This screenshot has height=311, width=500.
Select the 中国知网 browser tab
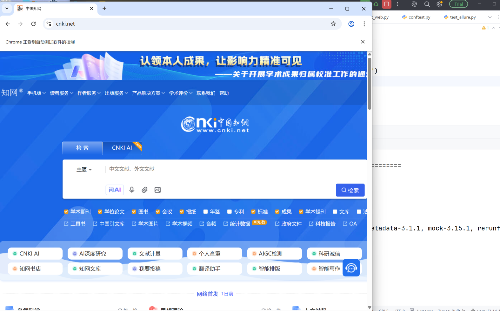[x=56, y=9]
